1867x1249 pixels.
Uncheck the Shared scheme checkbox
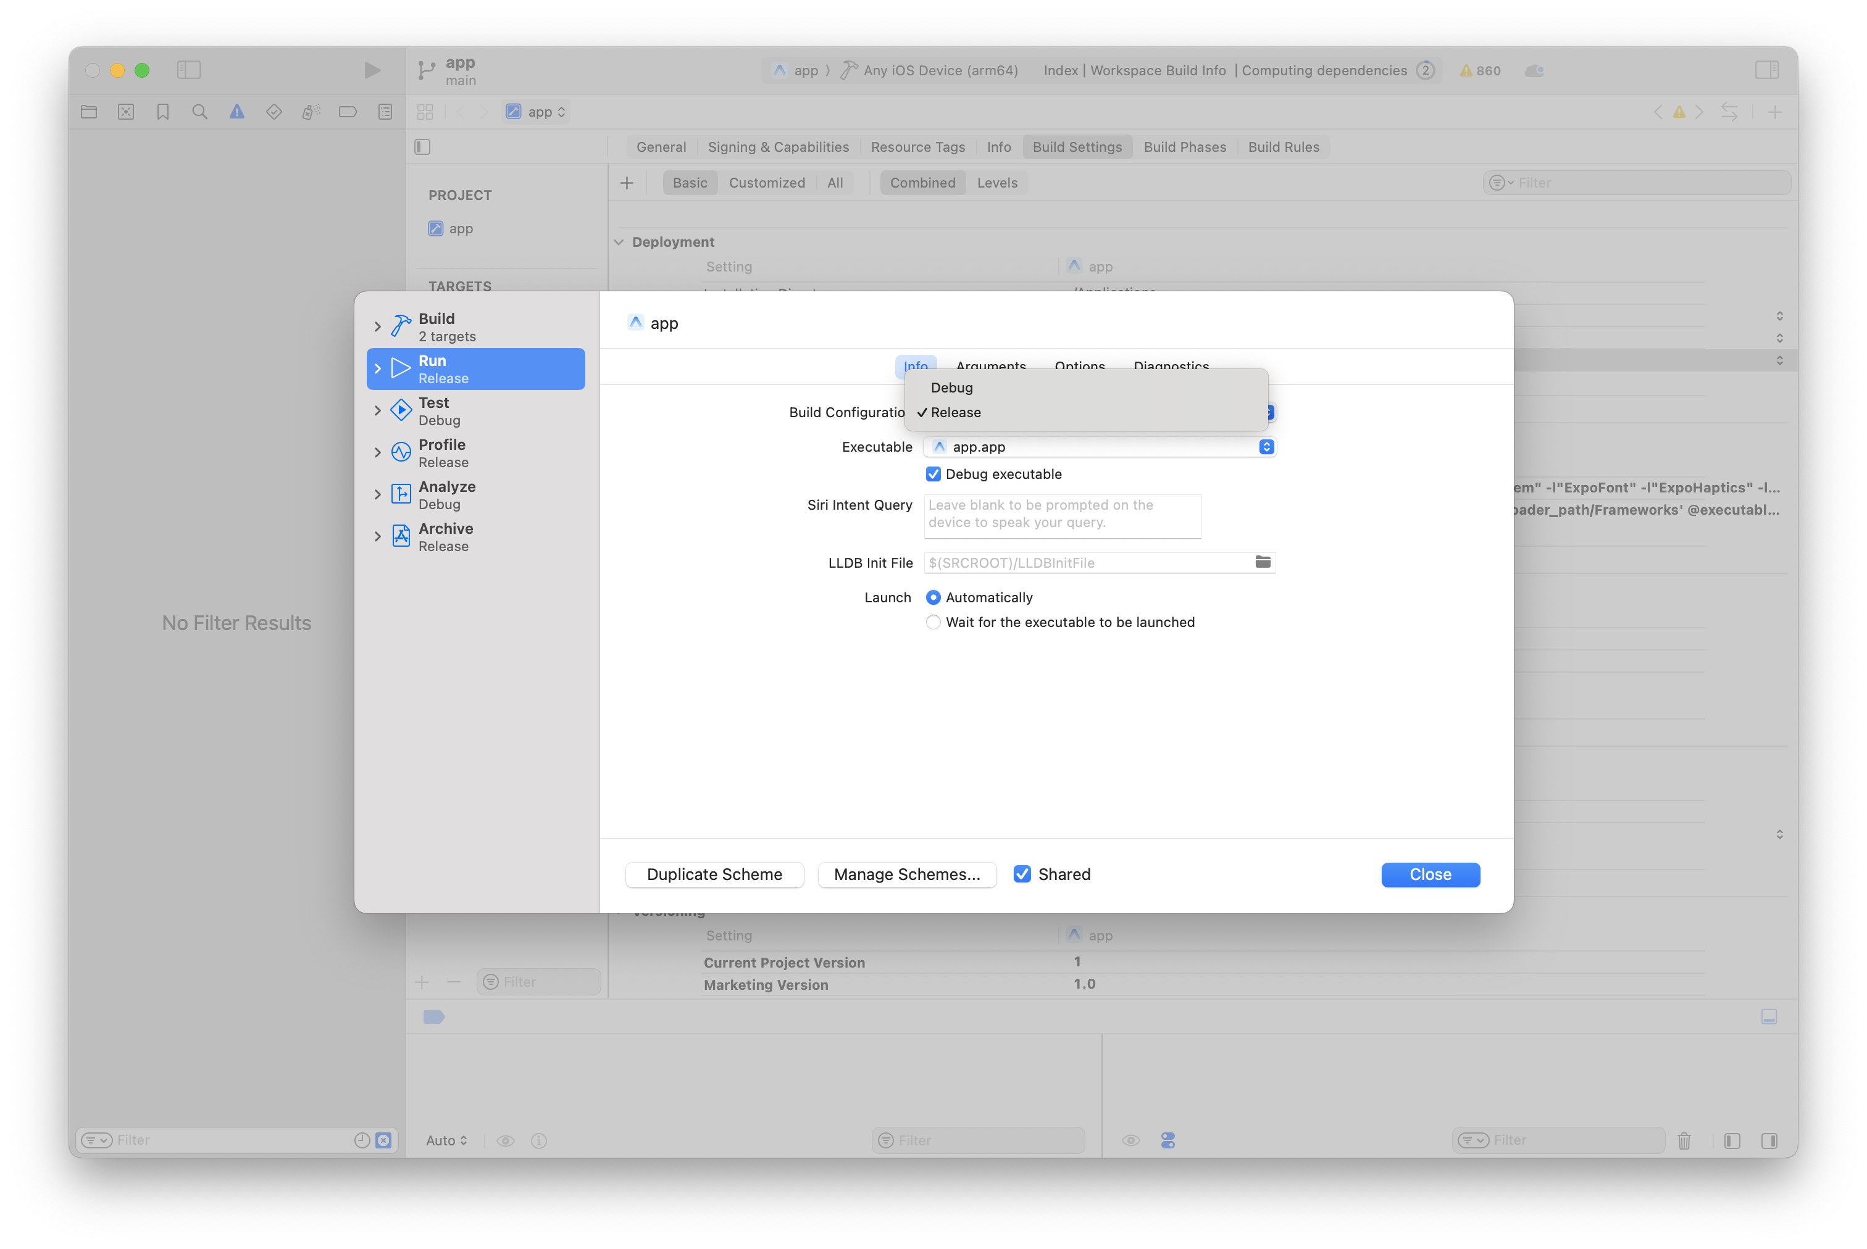1022,874
